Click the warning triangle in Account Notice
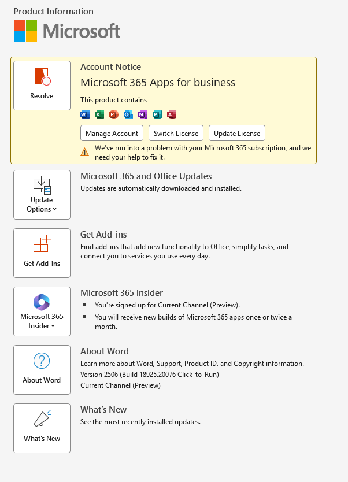This screenshot has width=348, height=482. pos(86,151)
